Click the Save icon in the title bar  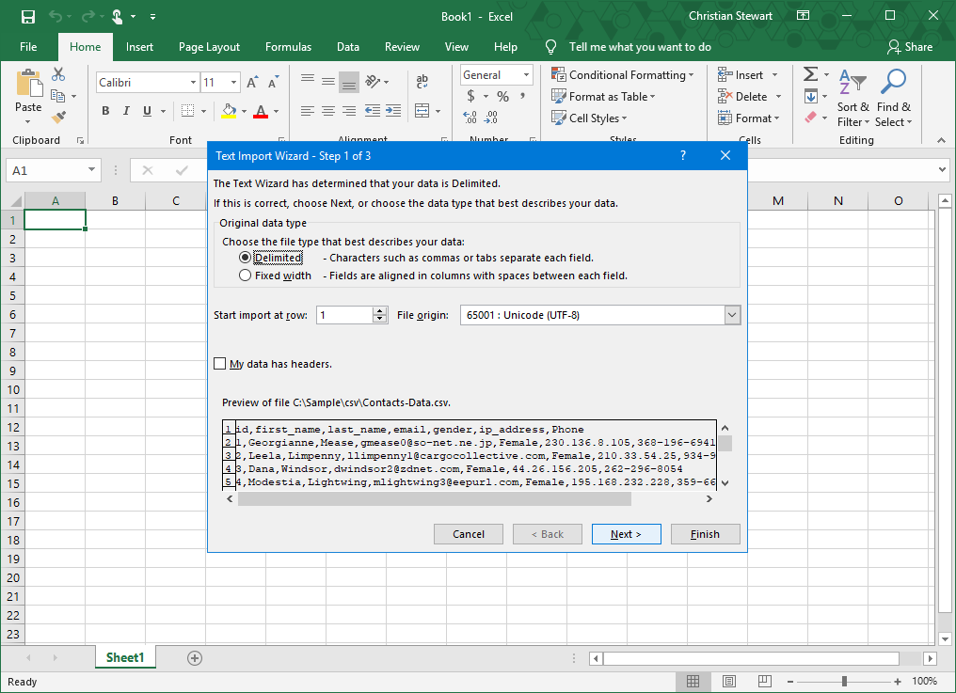[x=28, y=17]
